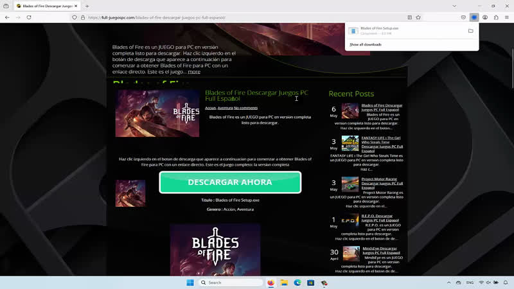Viewport: 514px width, 289px height.
Task: Reload the current page
Action: coord(29,17)
